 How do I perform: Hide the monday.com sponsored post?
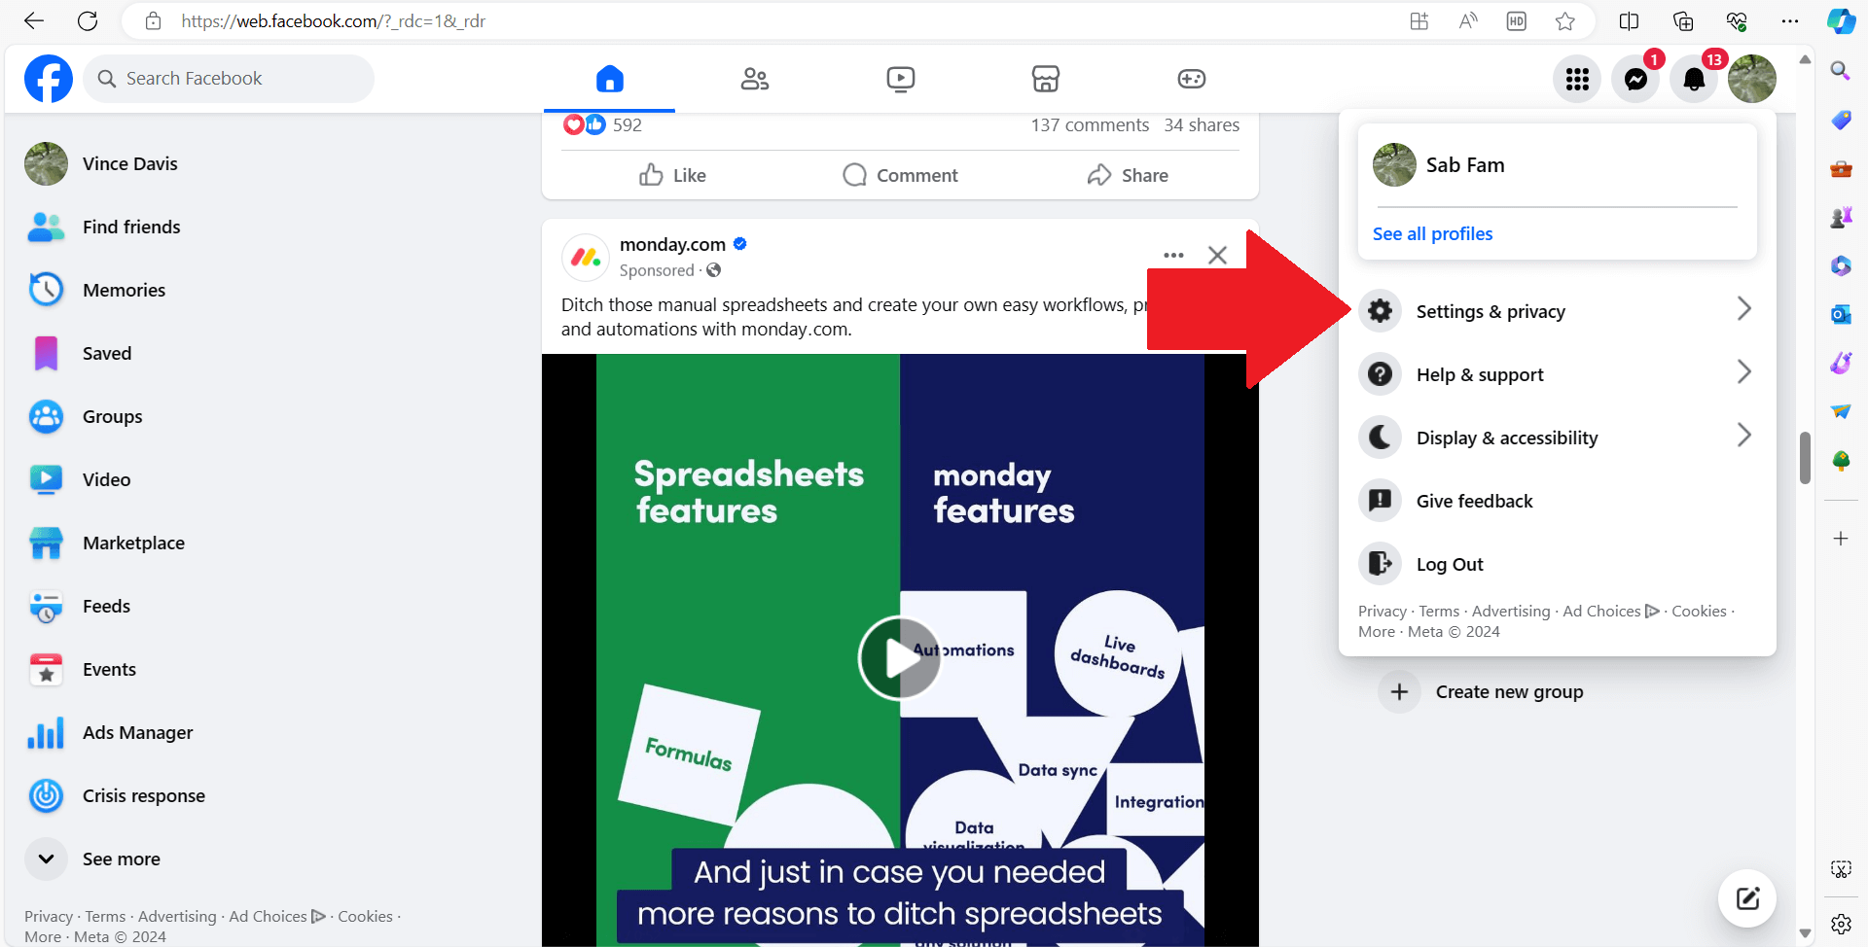pos(1217,255)
